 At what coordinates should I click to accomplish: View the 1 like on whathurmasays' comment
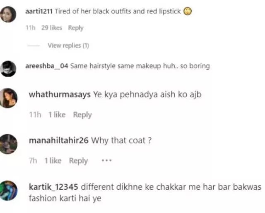(57, 115)
